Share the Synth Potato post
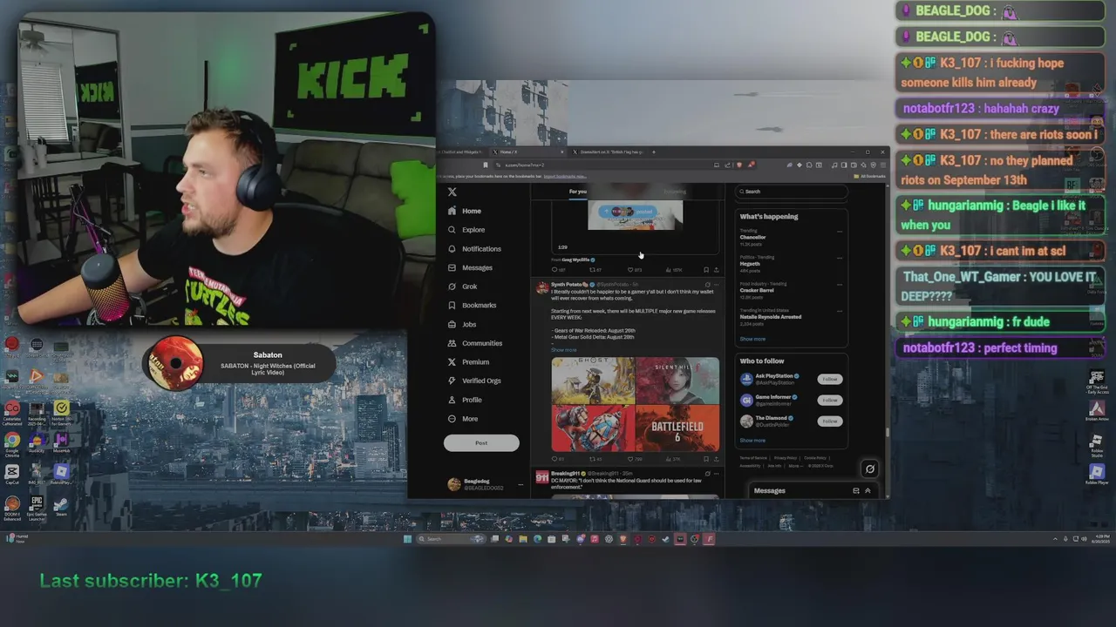This screenshot has height=627, width=1116. coord(717,459)
